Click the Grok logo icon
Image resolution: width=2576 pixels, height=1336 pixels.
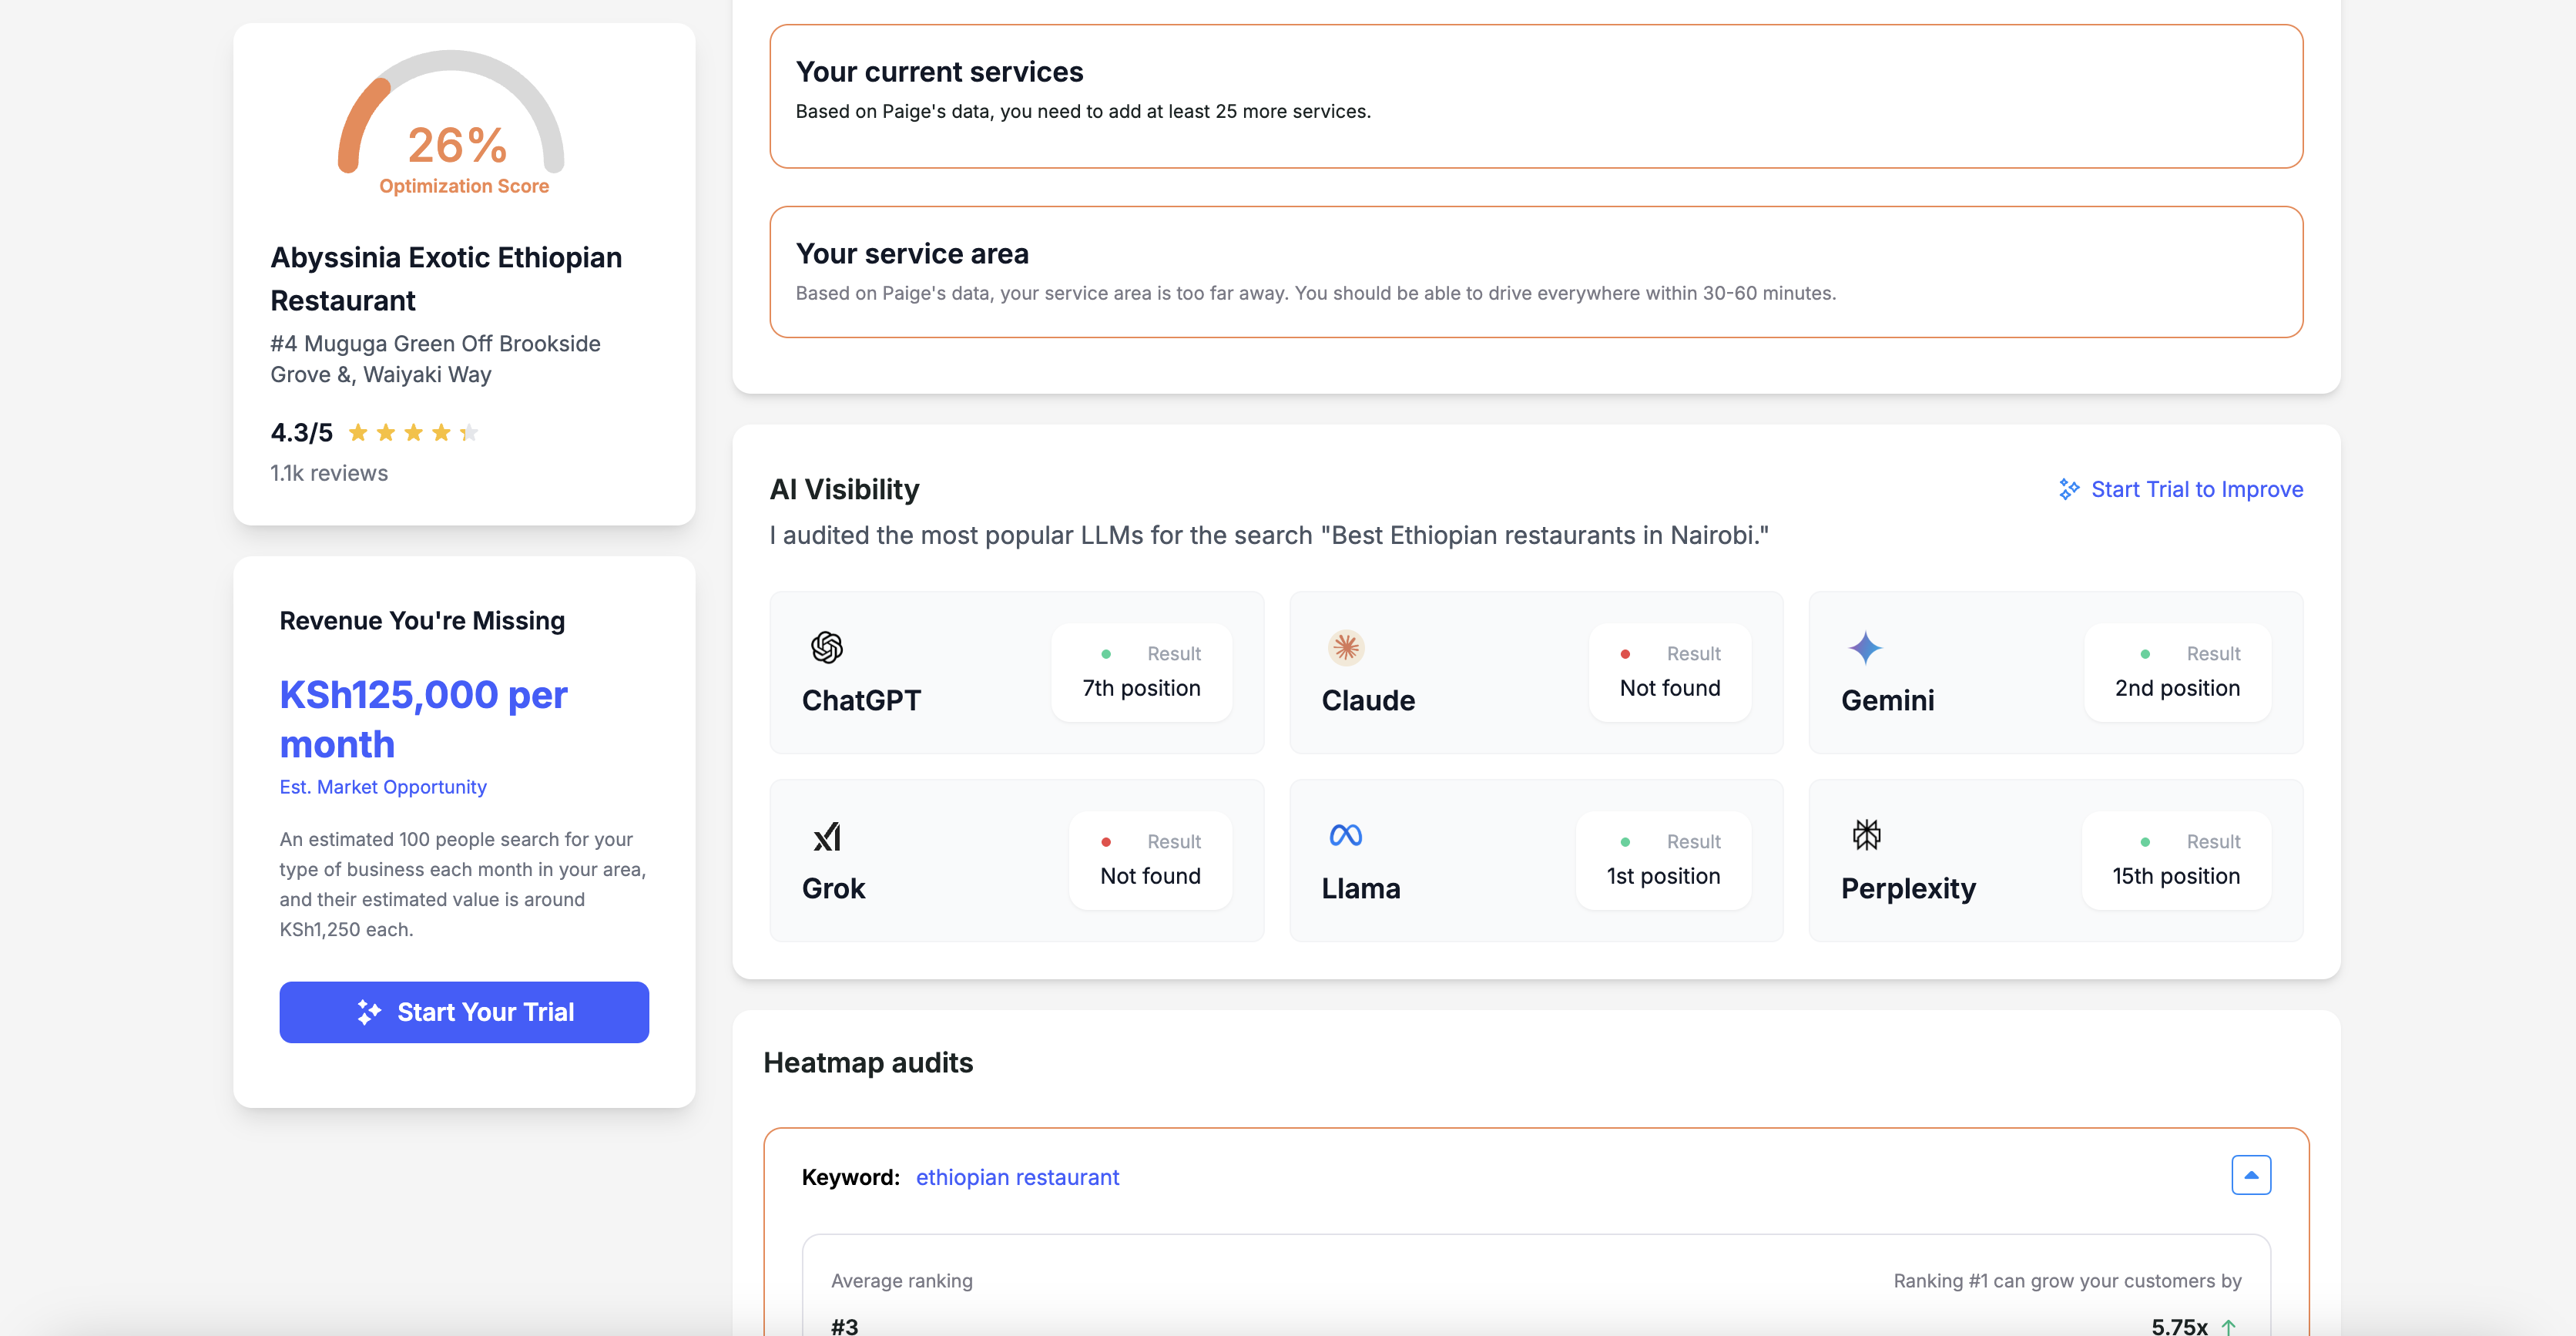[x=826, y=836]
